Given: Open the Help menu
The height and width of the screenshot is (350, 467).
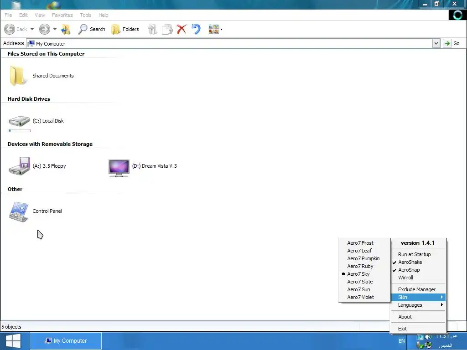Looking at the screenshot, I should 104,15.
